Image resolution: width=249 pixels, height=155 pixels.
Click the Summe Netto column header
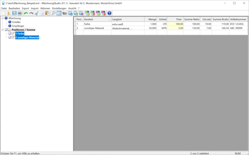pyautogui.click(x=192, y=19)
